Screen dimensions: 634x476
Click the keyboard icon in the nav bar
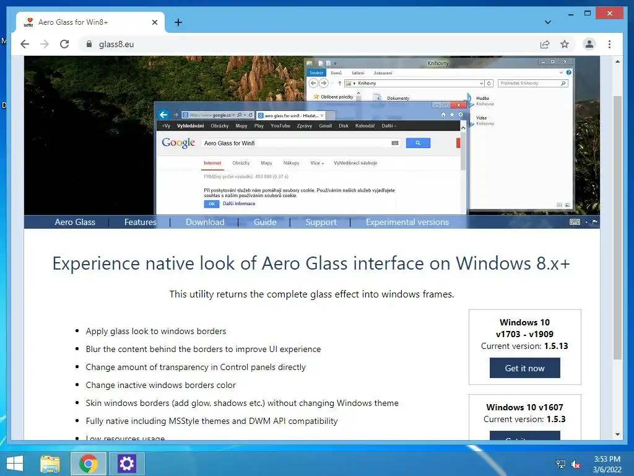(575, 222)
